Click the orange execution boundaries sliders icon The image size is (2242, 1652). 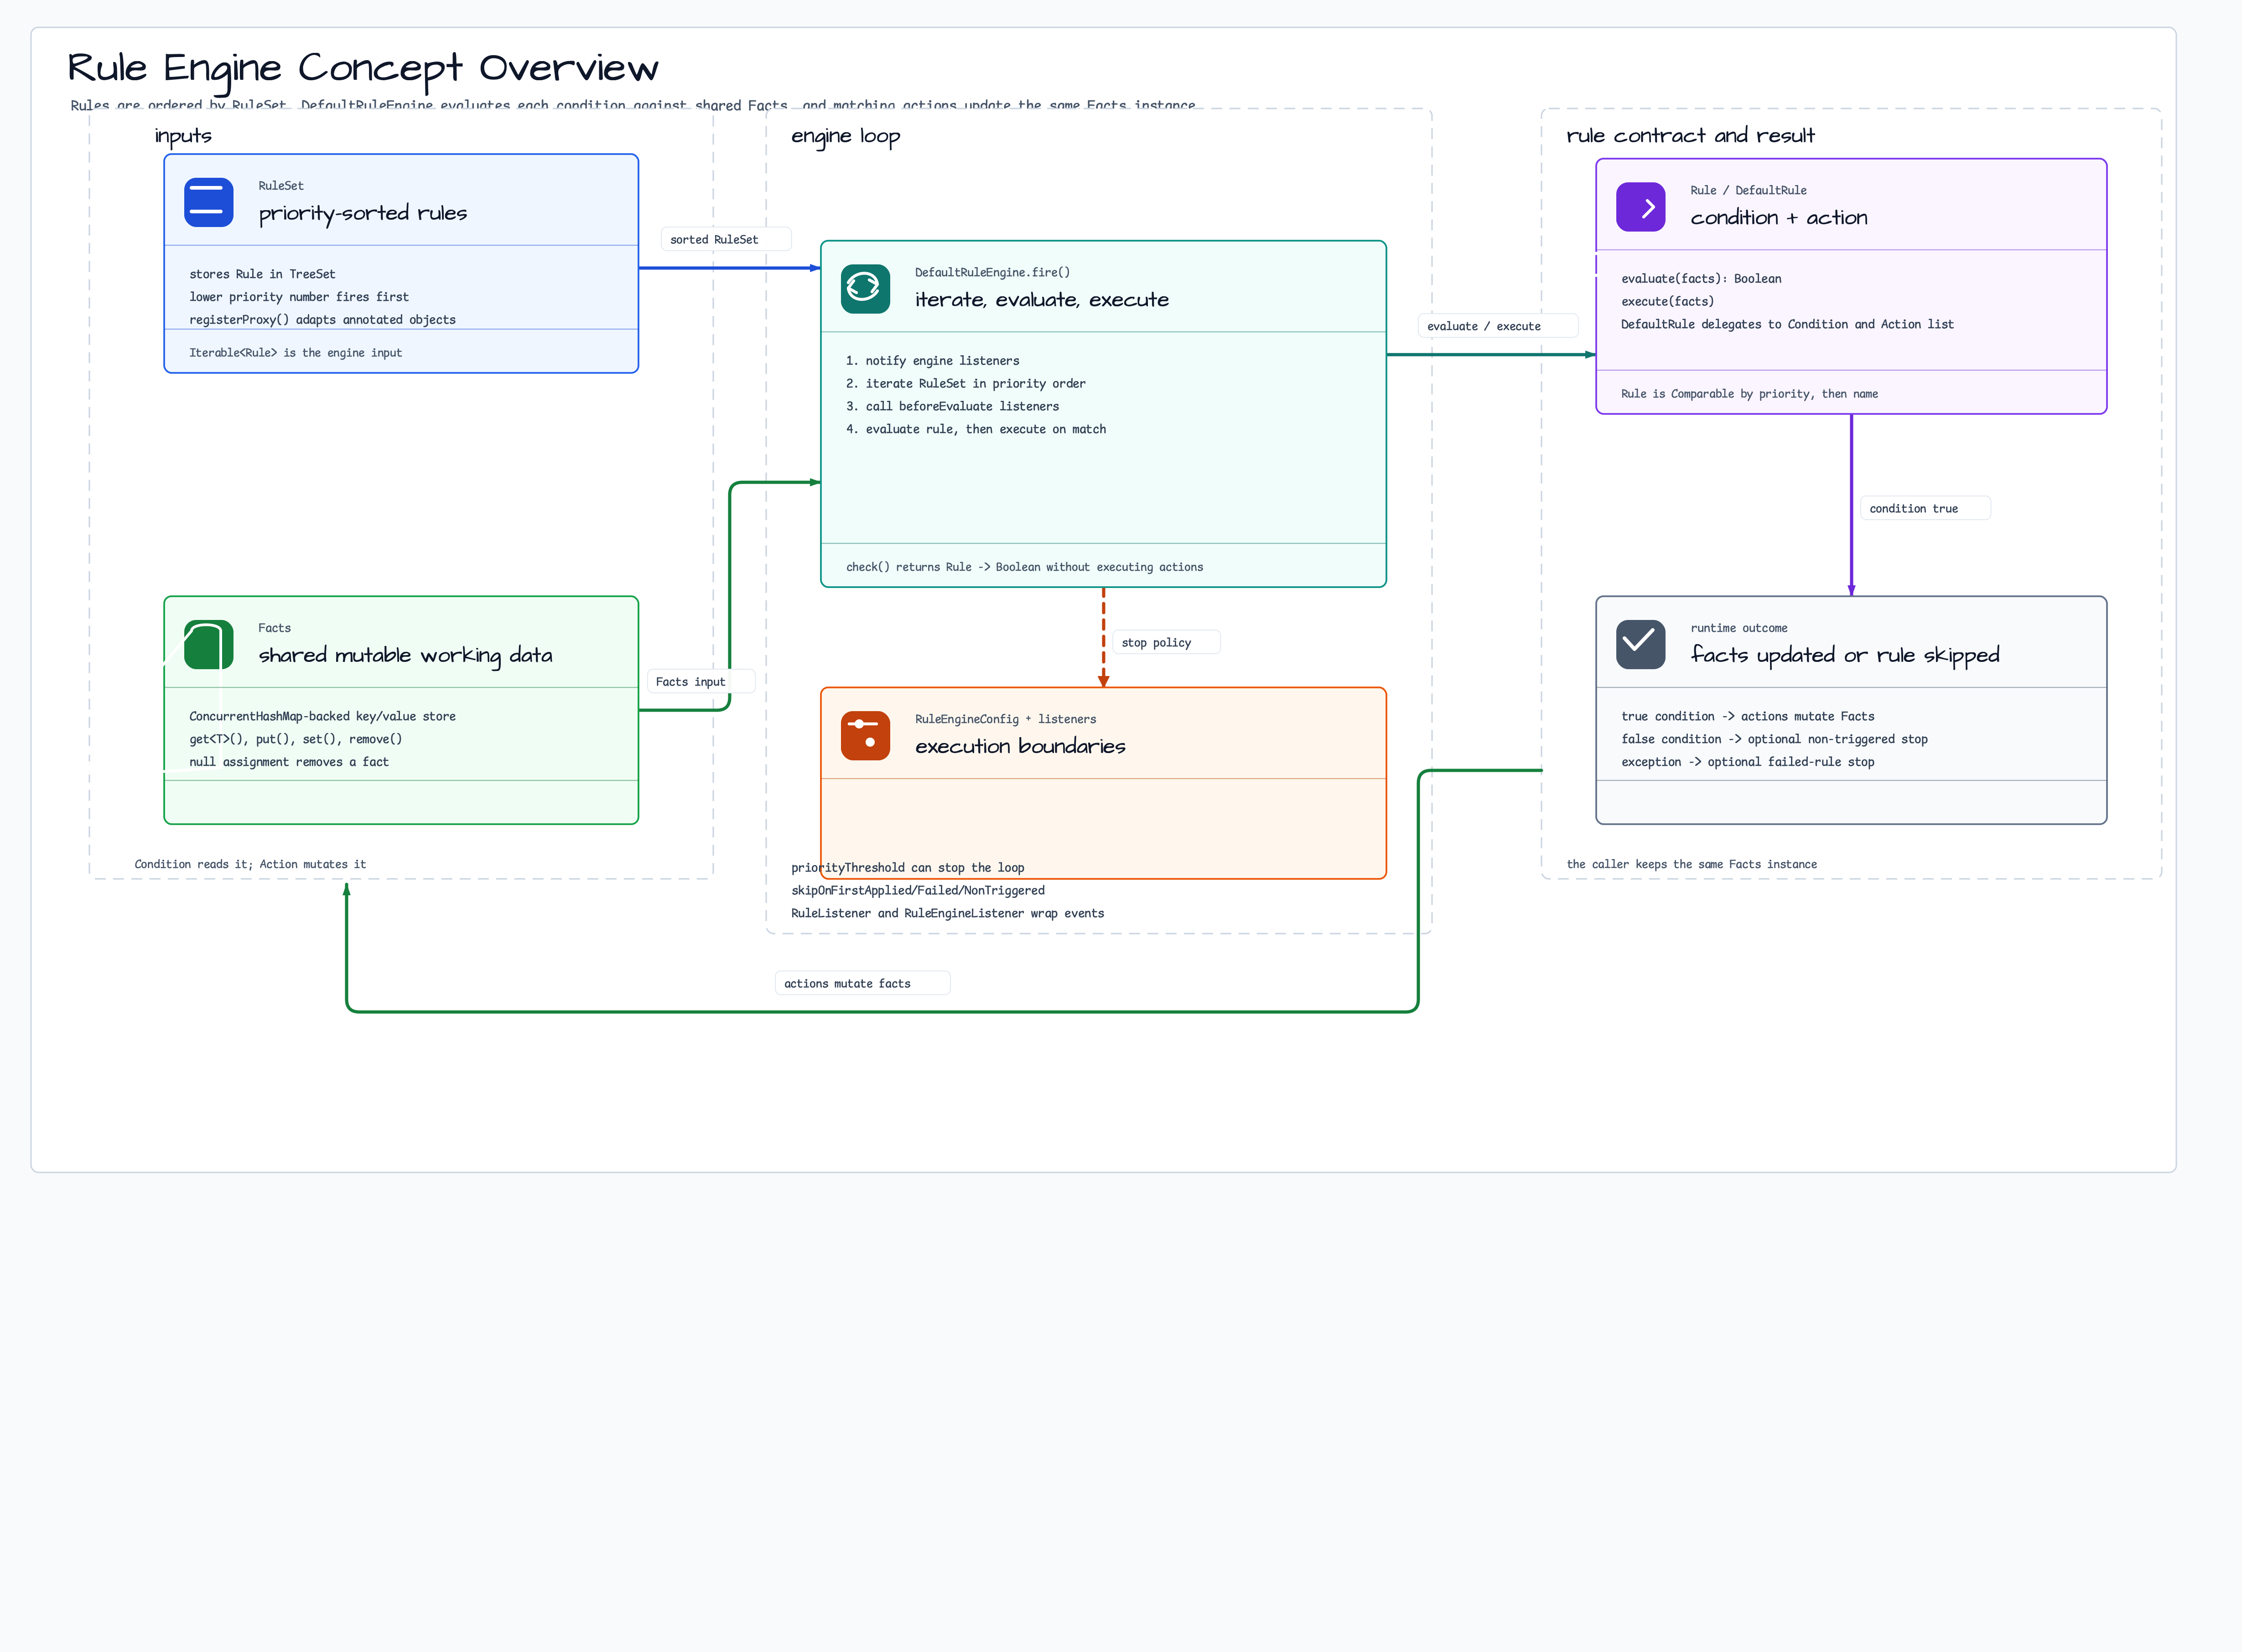pos(866,736)
